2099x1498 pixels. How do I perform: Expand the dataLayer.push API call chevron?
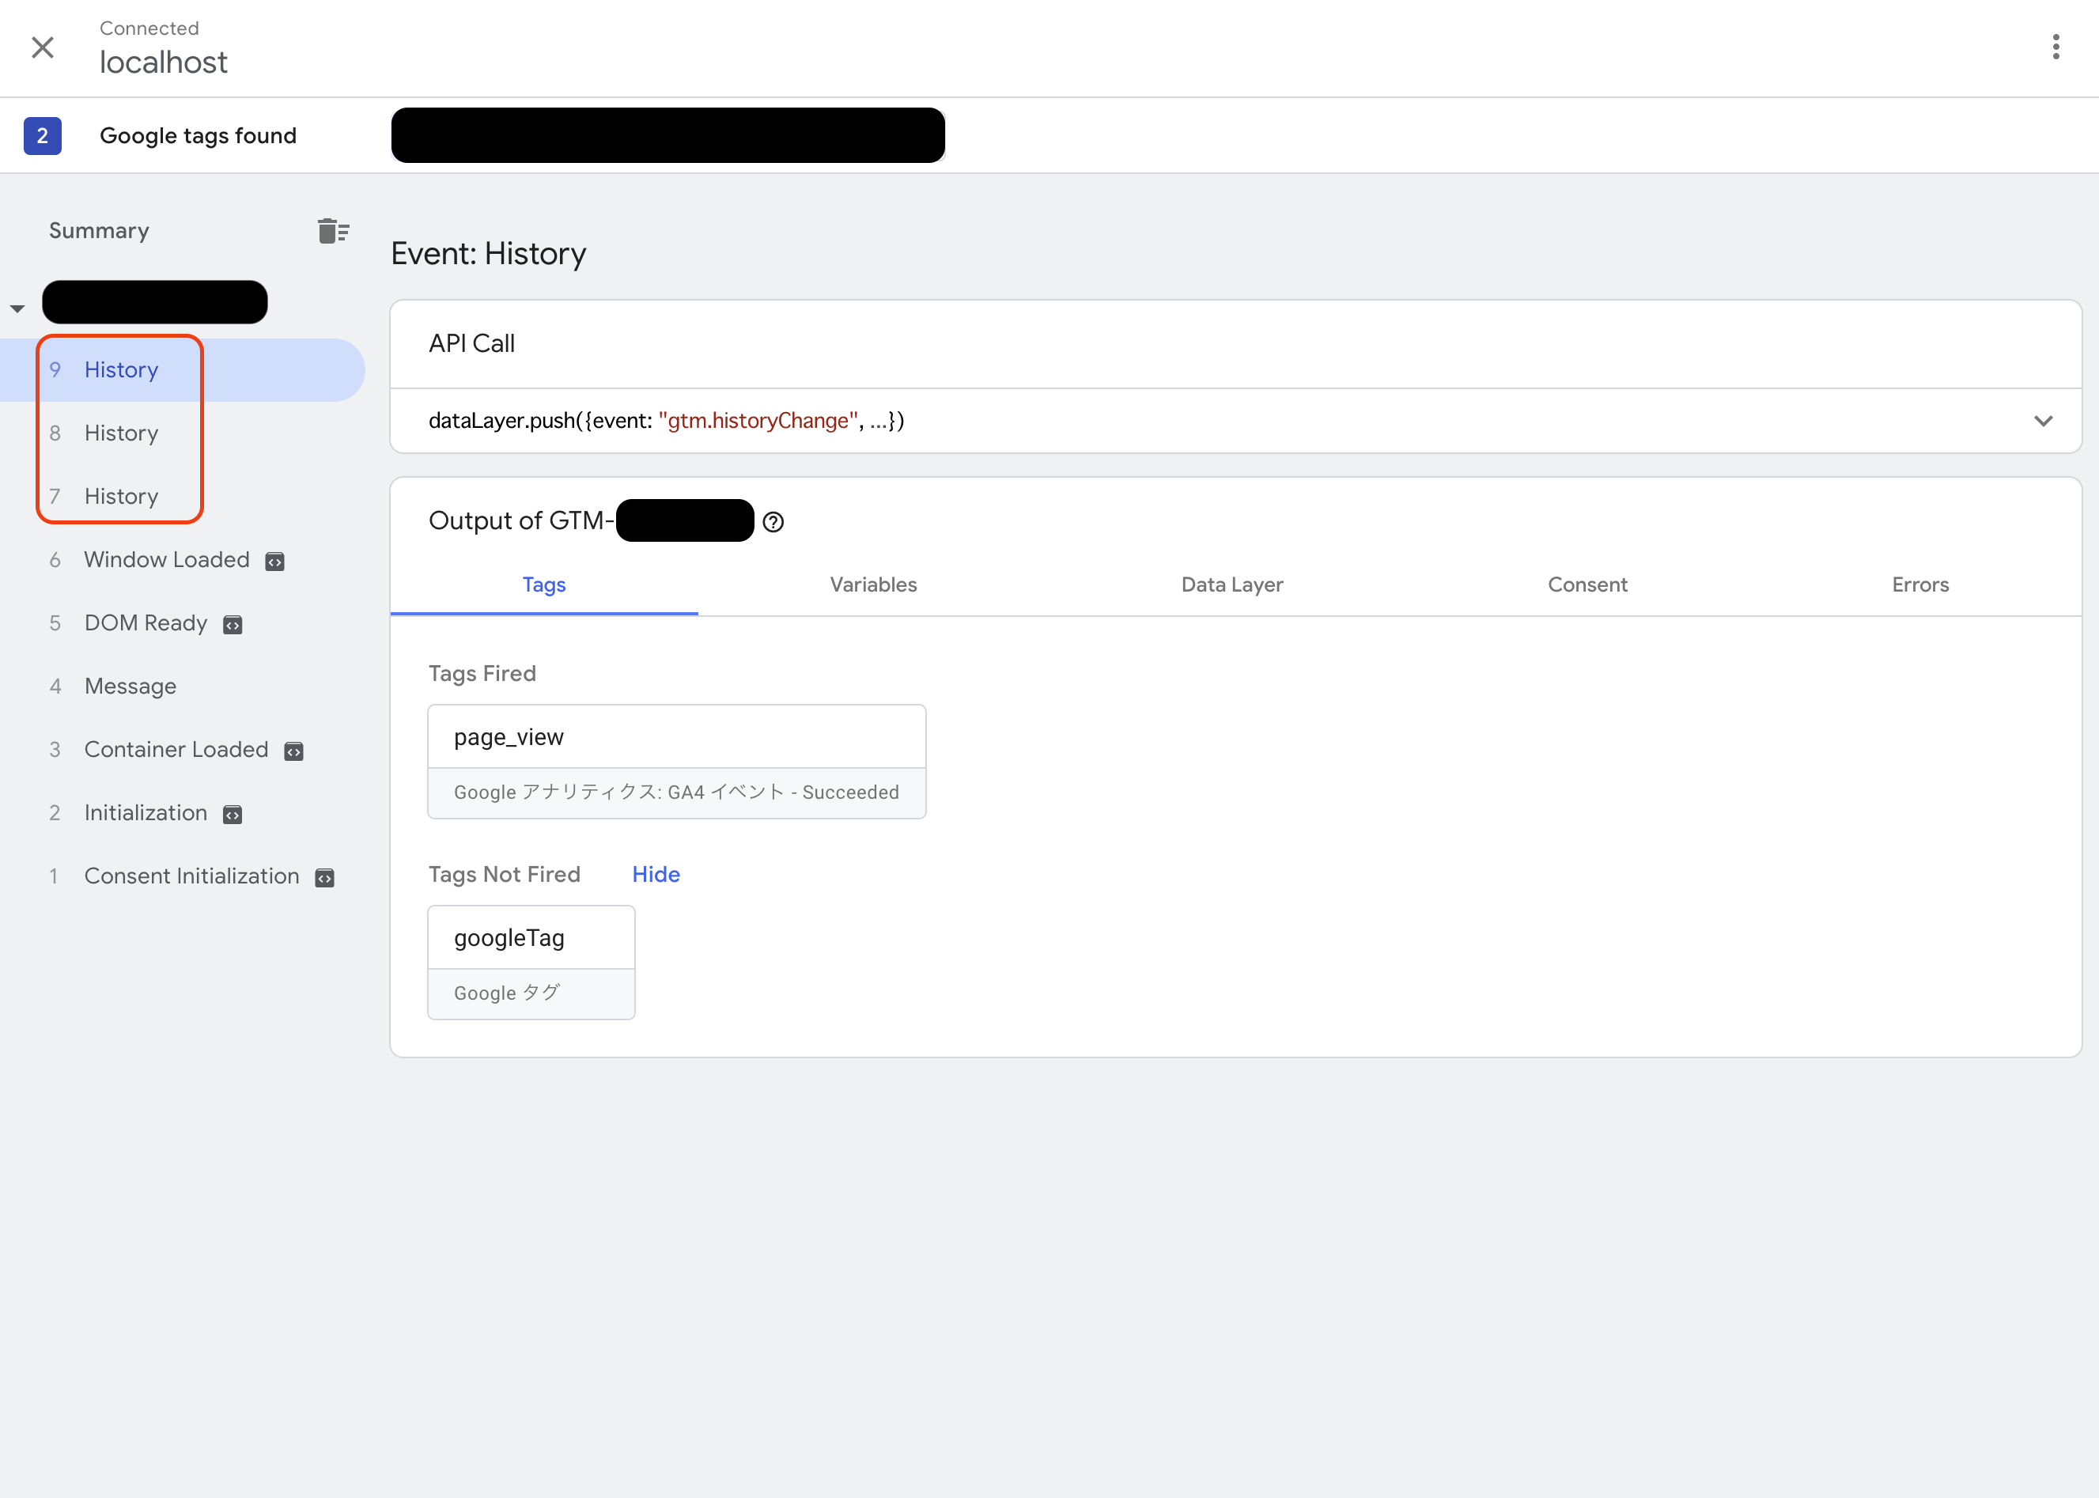click(x=2043, y=421)
